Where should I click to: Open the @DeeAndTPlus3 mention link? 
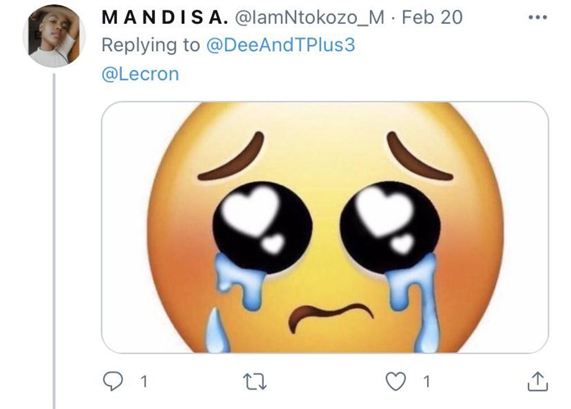click(280, 45)
